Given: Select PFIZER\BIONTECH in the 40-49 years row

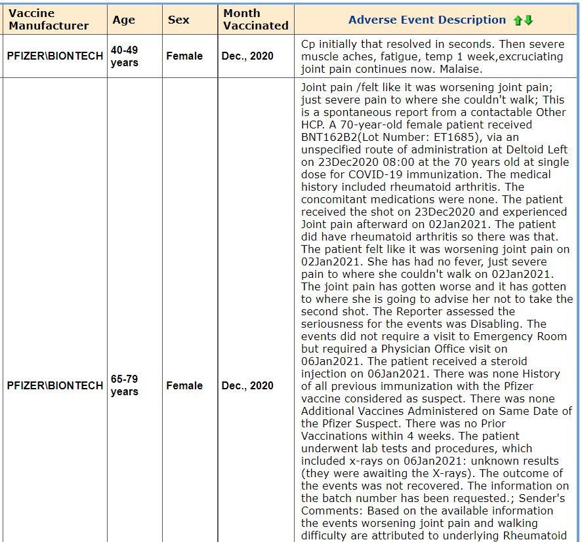Looking at the screenshot, I should (x=54, y=56).
